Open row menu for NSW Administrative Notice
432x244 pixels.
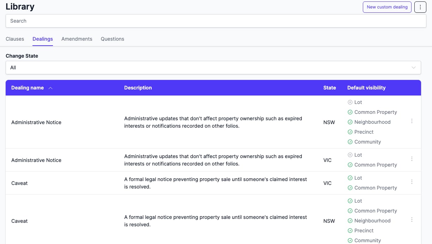tap(412, 121)
